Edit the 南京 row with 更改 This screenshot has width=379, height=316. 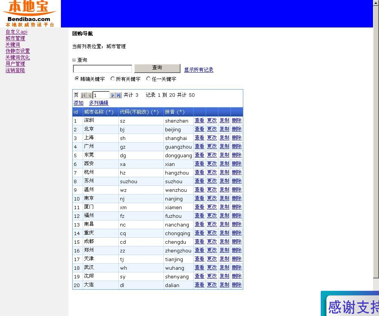point(212,198)
